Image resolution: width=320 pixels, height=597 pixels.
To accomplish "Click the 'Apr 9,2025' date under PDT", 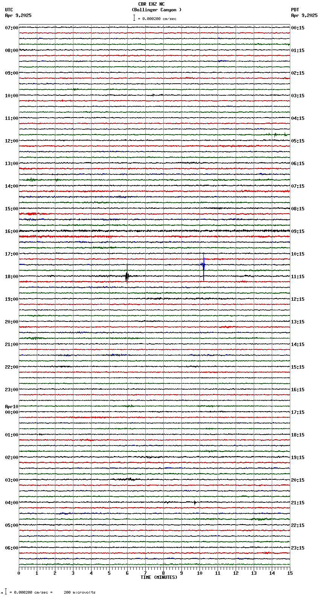I will (304, 15).
